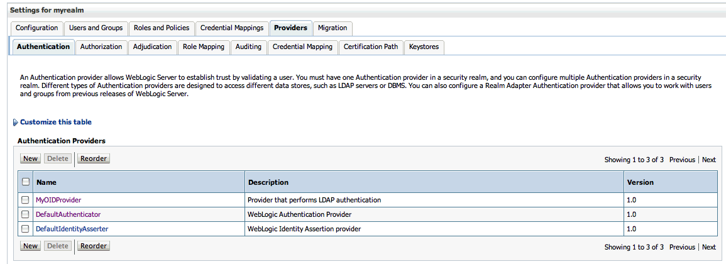Image resolution: width=726 pixels, height=264 pixels.
Task: Go to Certification Path sub-tab
Action: click(x=370, y=47)
